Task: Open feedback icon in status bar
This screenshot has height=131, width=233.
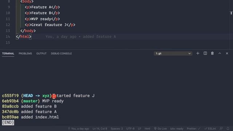Action: pyautogui.click(x=221, y=128)
